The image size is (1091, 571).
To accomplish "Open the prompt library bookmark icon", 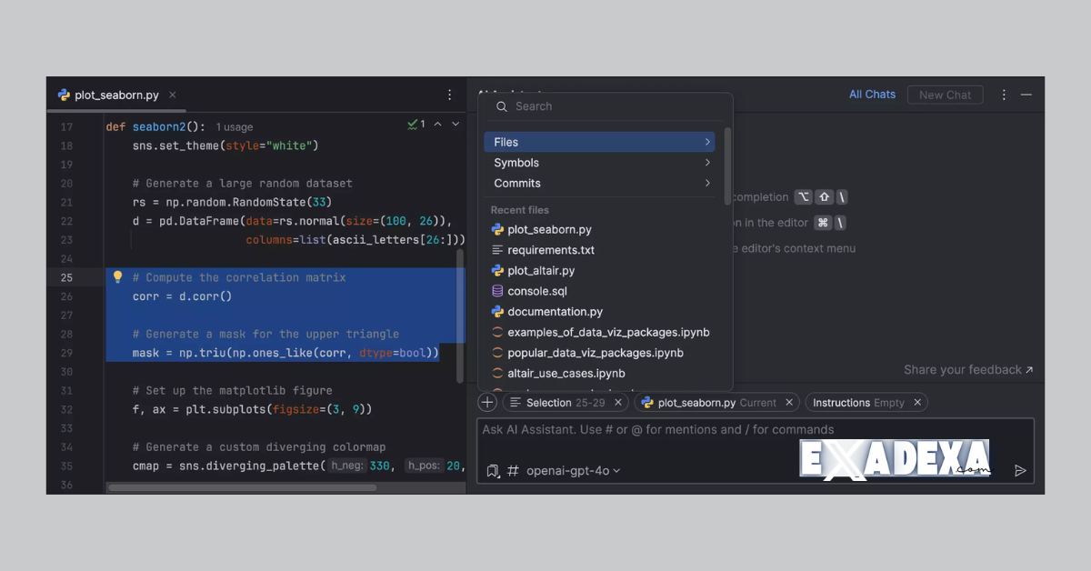I will tap(492, 471).
